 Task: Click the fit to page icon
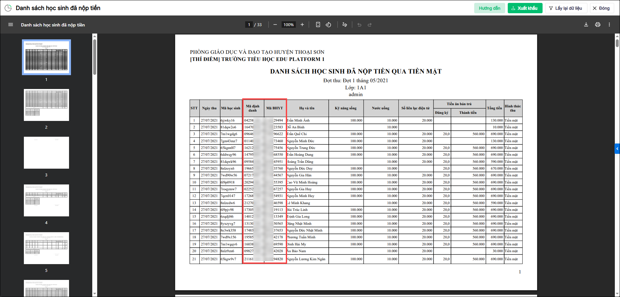pos(318,25)
